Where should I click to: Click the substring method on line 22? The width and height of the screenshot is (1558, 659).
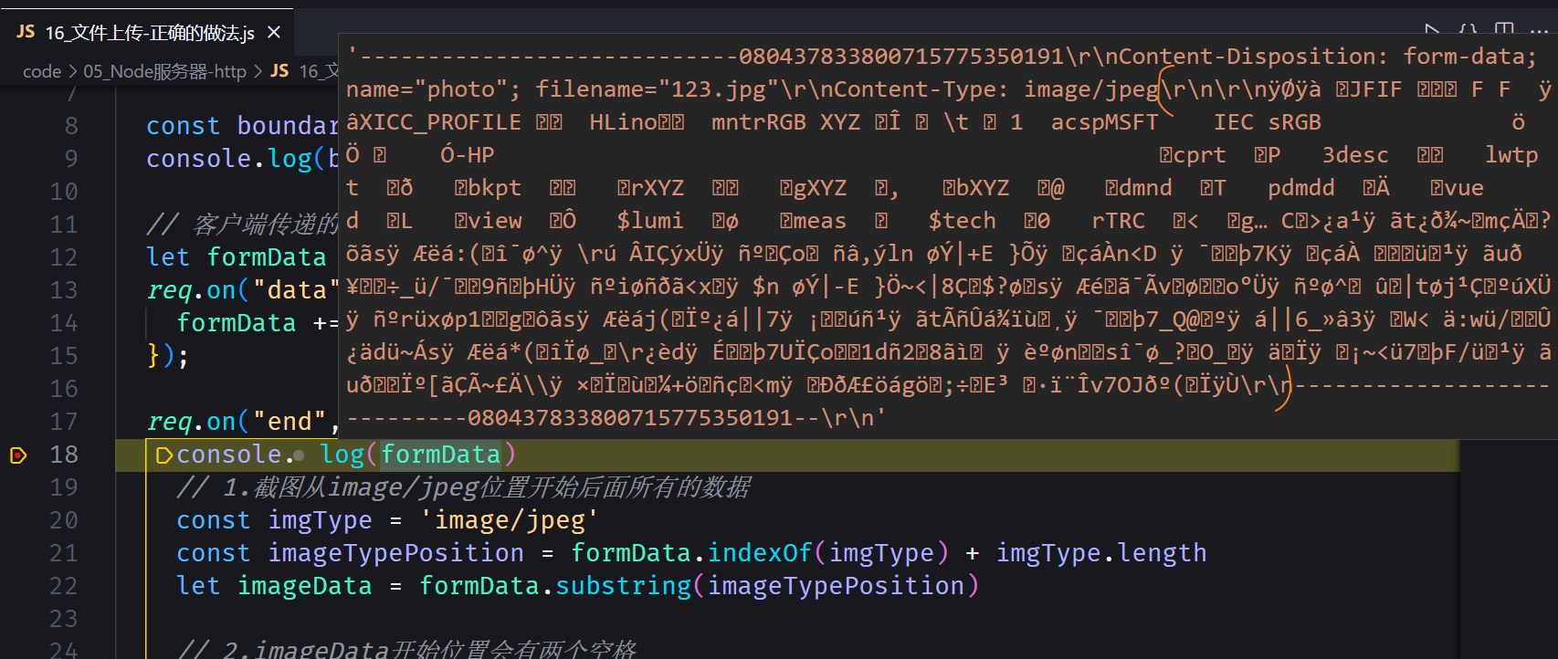[624, 586]
